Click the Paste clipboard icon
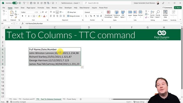This screenshot has height=103, width=183. [x=12, y=12]
